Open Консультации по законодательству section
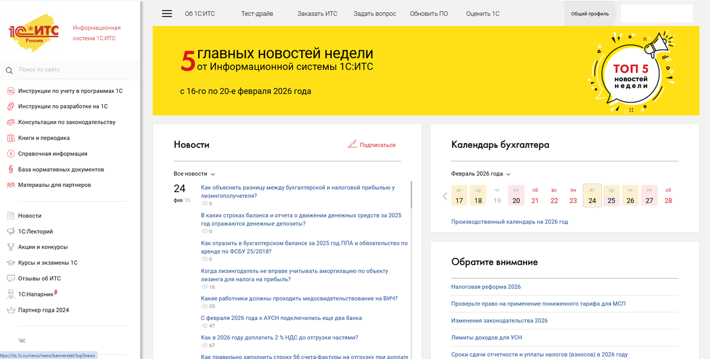 click(67, 122)
